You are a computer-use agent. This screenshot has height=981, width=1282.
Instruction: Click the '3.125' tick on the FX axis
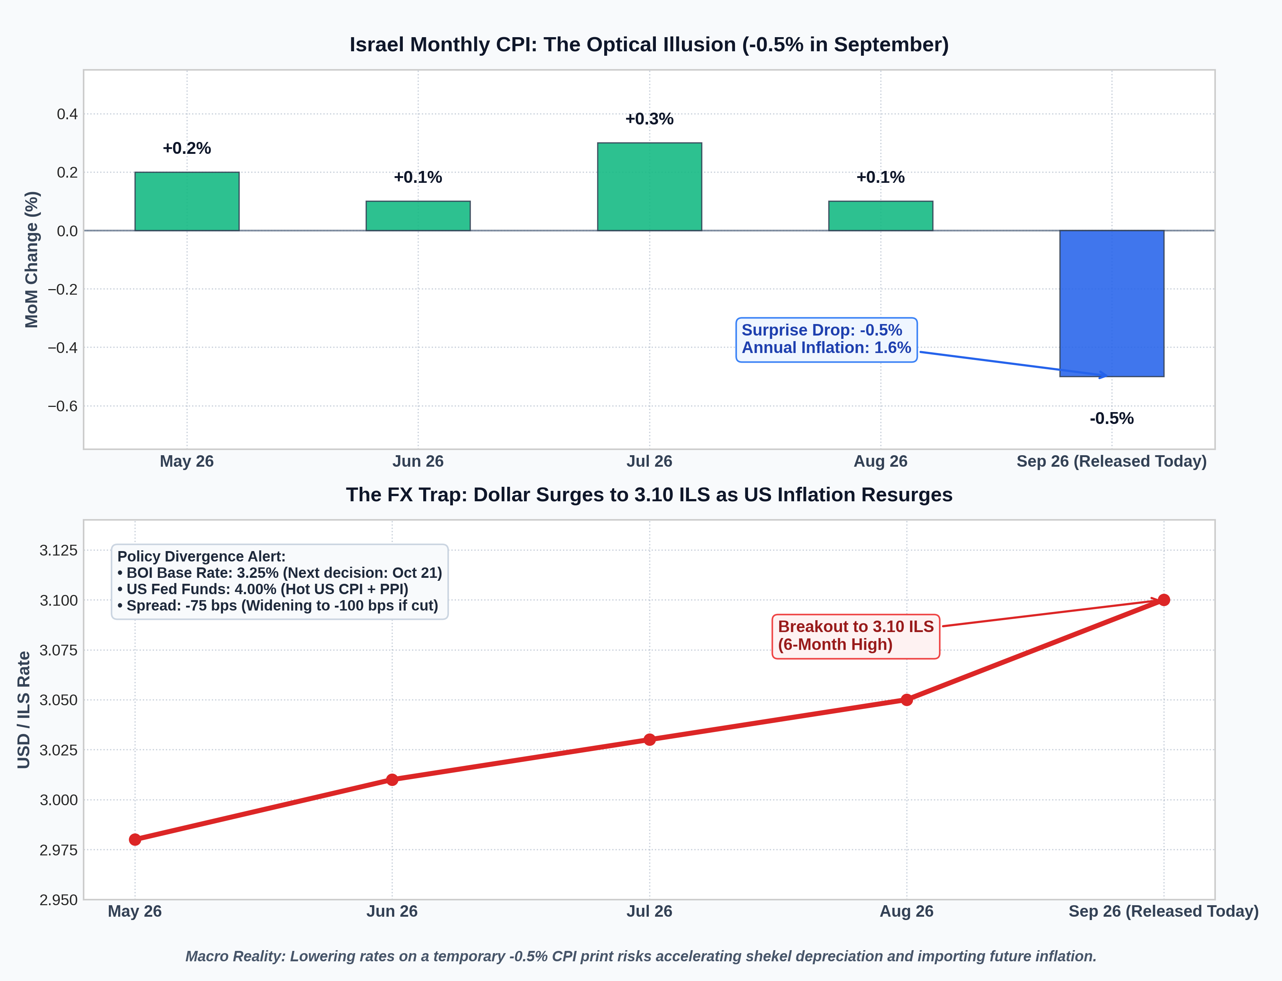pos(58,551)
